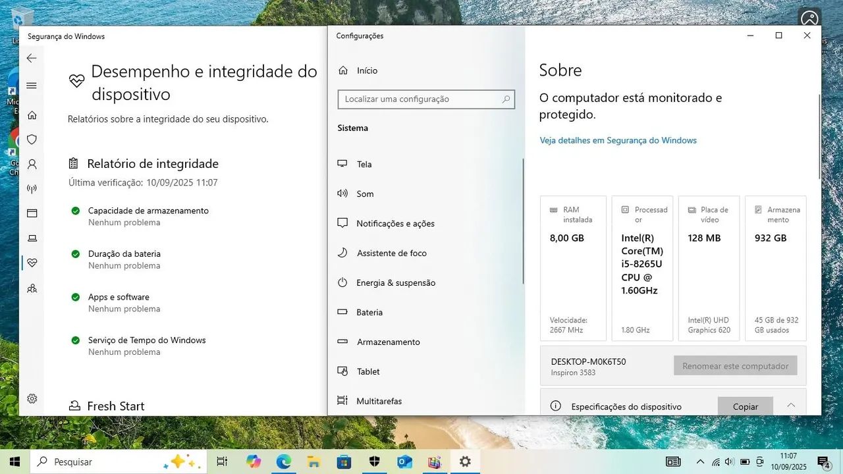Open Veja detalhes em Segurança do Windows link
The image size is (843, 474).
click(618, 140)
